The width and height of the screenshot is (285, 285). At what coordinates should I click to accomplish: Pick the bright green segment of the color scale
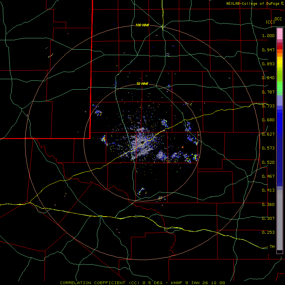click(280, 86)
